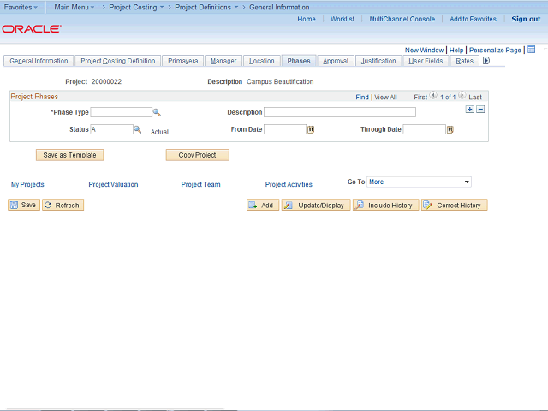Open the Approval tab
The width and height of the screenshot is (548, 411).
point(336,61)
